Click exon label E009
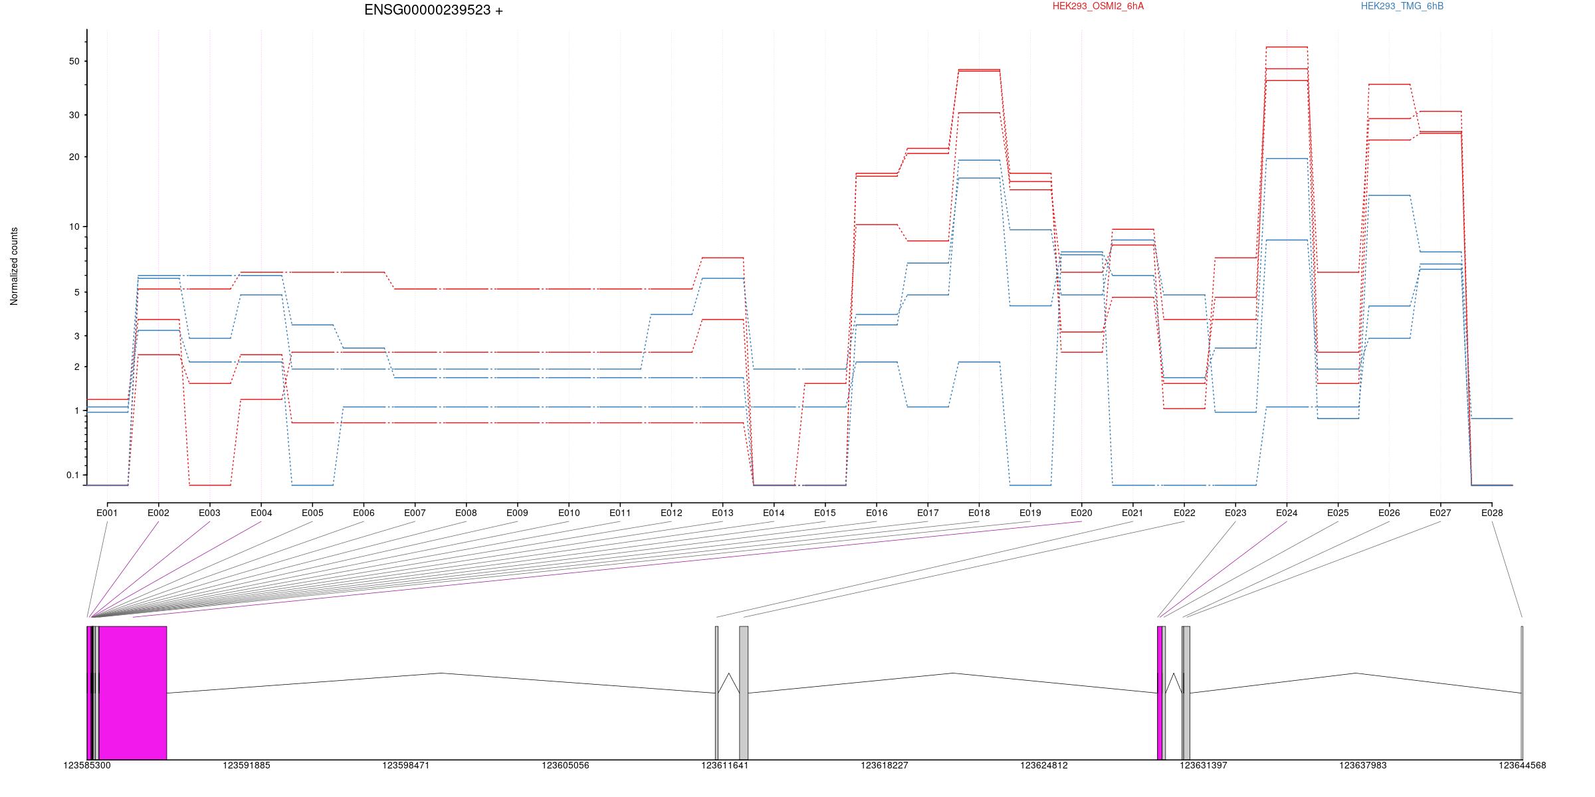This screenshot has width=1595, height=797. 517,513
